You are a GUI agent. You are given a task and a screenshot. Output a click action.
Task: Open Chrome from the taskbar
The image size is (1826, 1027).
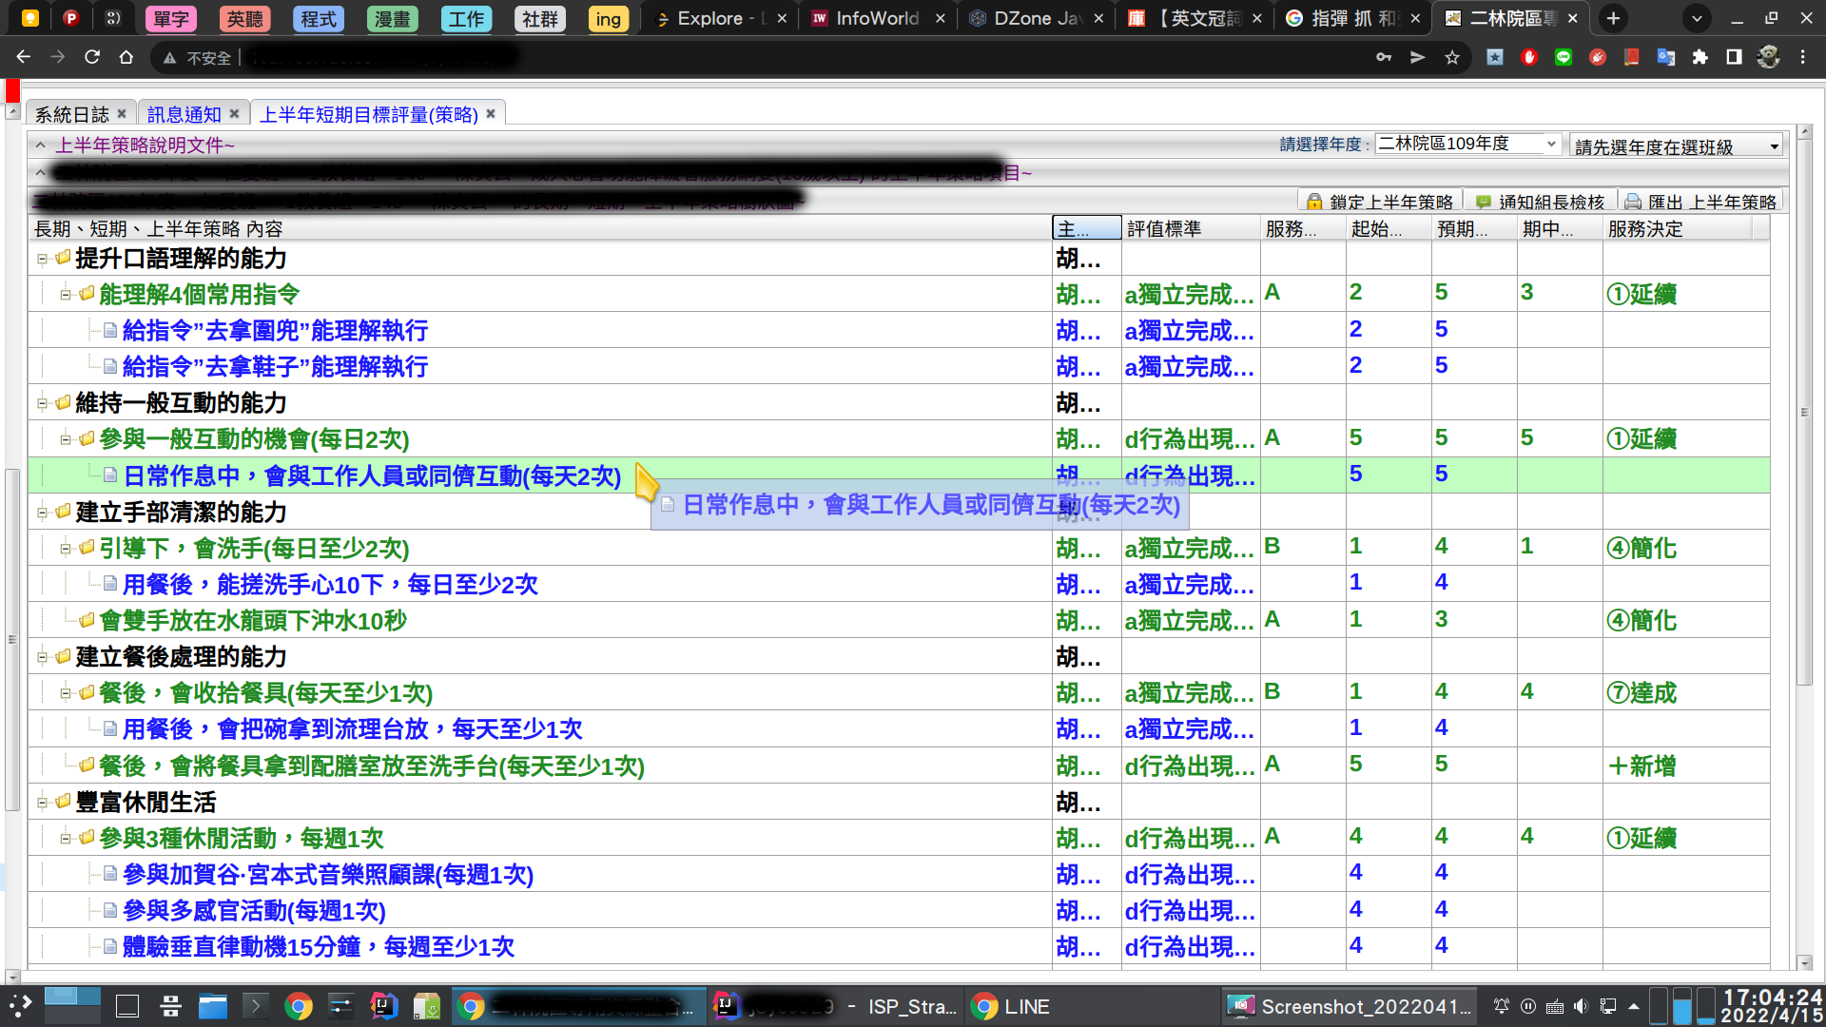coord(299,1006)
